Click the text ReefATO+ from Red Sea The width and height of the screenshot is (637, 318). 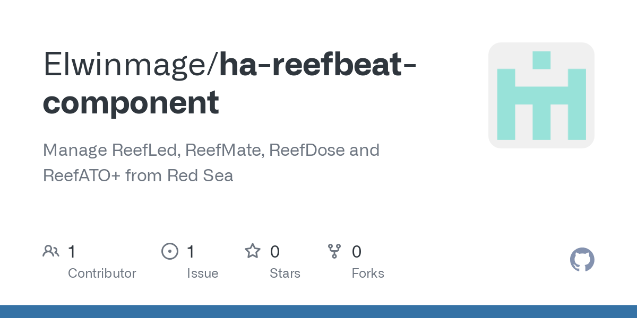[138, 175]
